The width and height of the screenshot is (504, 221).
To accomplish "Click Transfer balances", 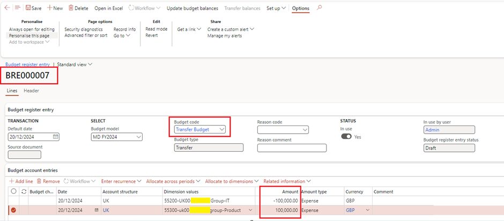I will (x=242, y=8).
